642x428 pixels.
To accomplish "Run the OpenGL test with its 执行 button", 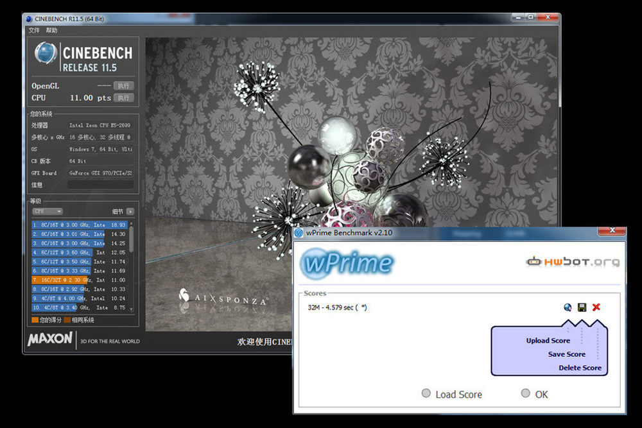I will point(124,85).
